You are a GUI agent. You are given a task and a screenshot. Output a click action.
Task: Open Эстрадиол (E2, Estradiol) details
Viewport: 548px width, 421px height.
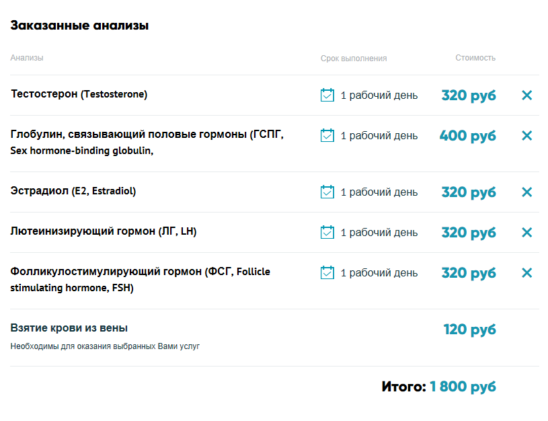73,191
